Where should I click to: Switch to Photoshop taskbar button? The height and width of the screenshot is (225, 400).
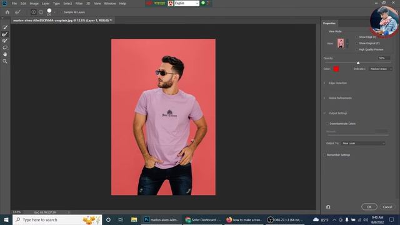pyautogui.click(x=161, y=219)
